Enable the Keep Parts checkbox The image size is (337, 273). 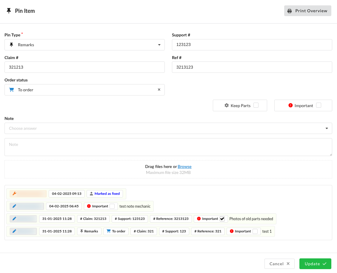(256, 105)
